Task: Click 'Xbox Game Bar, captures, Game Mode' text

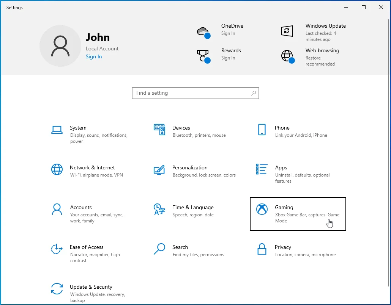Action: [307, 218]
